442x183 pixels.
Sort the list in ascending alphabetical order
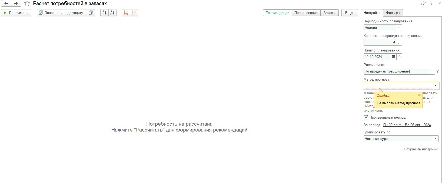coord(104,13)
